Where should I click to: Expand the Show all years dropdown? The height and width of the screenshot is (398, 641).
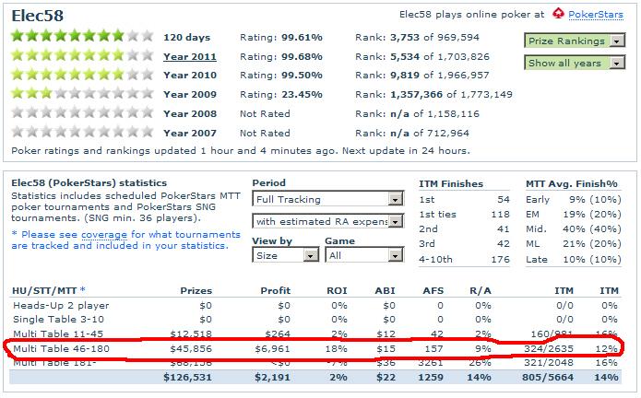click(575, 63)
